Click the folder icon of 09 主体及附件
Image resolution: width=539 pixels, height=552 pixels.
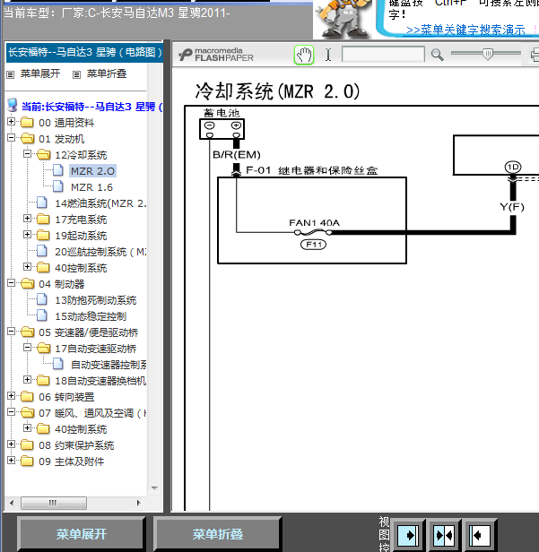pyautogui.click(x=27, y=461)
